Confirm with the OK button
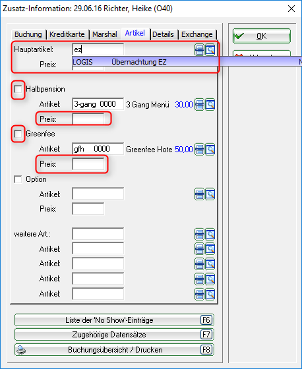The image size is (302, 369). [x=262, y=36]
